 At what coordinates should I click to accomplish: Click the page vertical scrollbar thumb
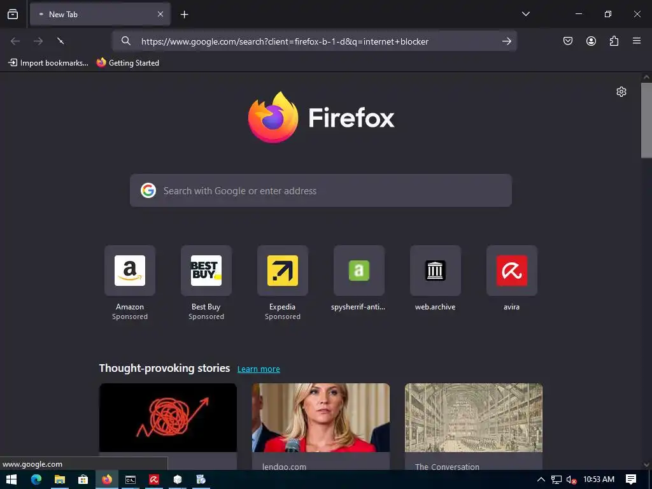[x=646, y=120]
